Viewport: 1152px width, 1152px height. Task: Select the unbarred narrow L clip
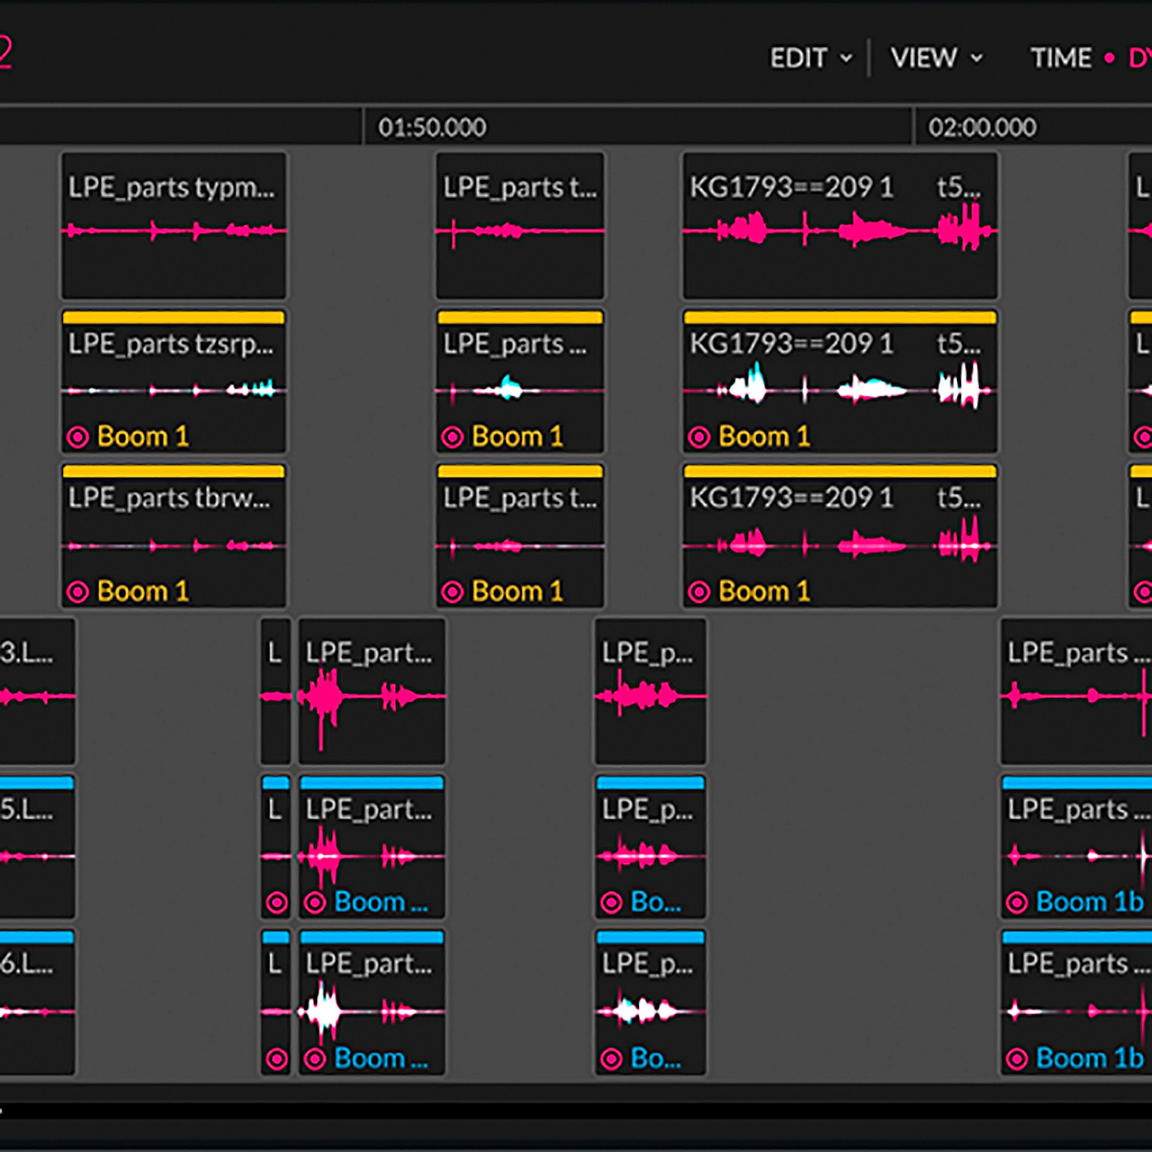tap(275, 692)
